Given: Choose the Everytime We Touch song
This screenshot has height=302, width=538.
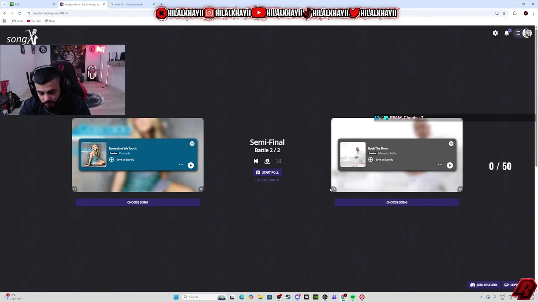Looking at the screenshot, I should point(138,203).
